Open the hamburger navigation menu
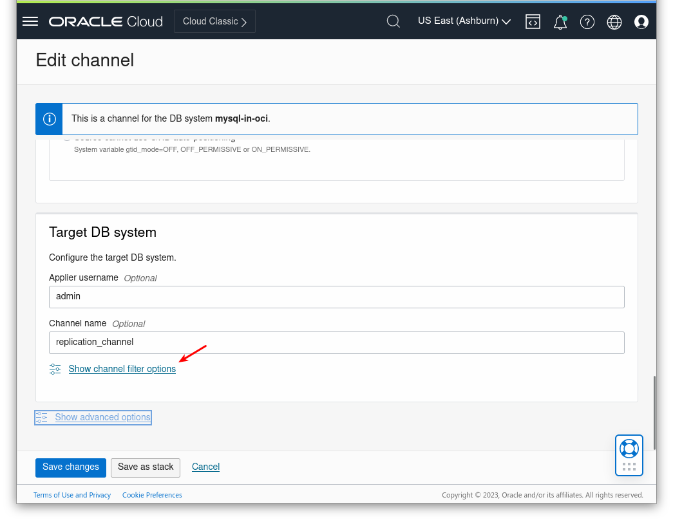 (30, 21)
